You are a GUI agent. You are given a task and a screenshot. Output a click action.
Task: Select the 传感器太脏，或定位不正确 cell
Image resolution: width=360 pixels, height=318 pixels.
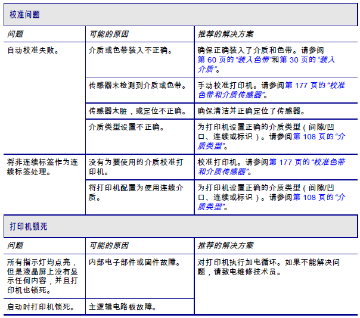tap(140, 111)
